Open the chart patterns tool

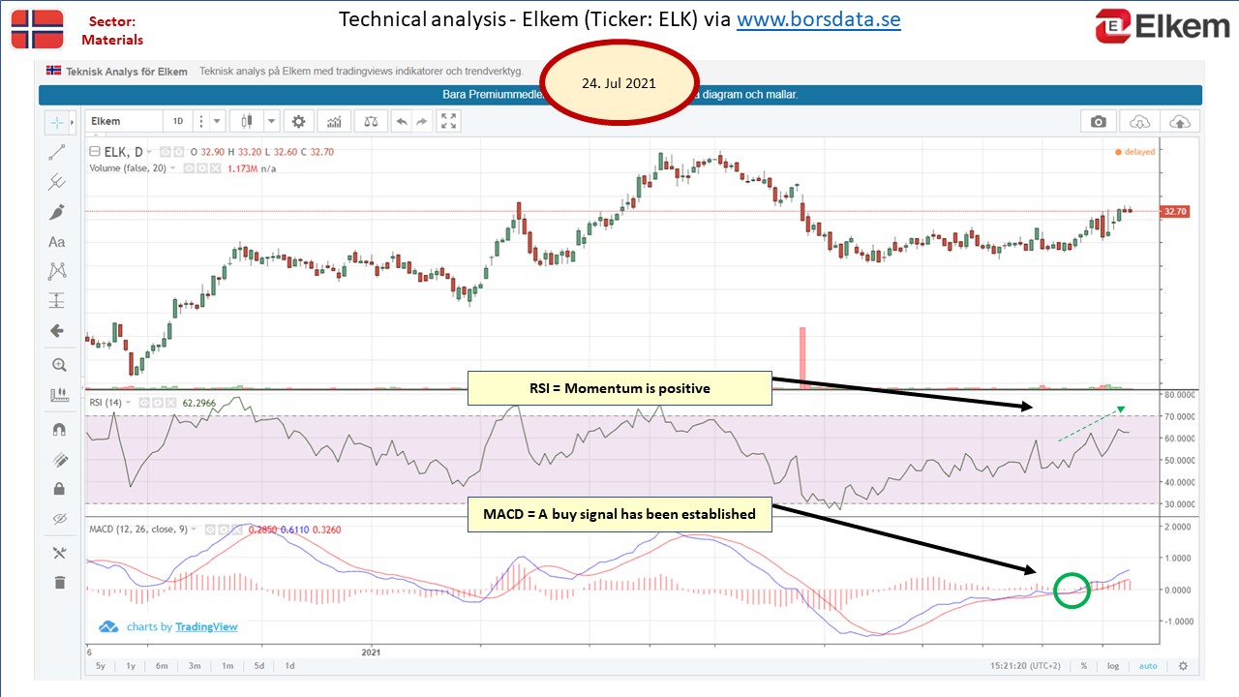(x=57, y=271)
